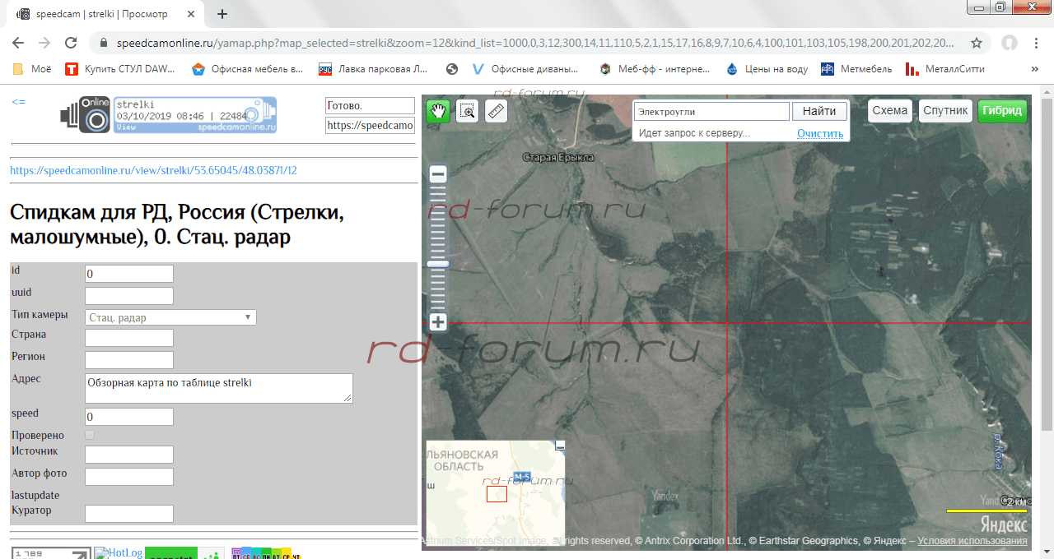Click the '<=' back link
The width and height of the screenshot is (1054, 559).
pyautogui.click(x=18, y=101)
